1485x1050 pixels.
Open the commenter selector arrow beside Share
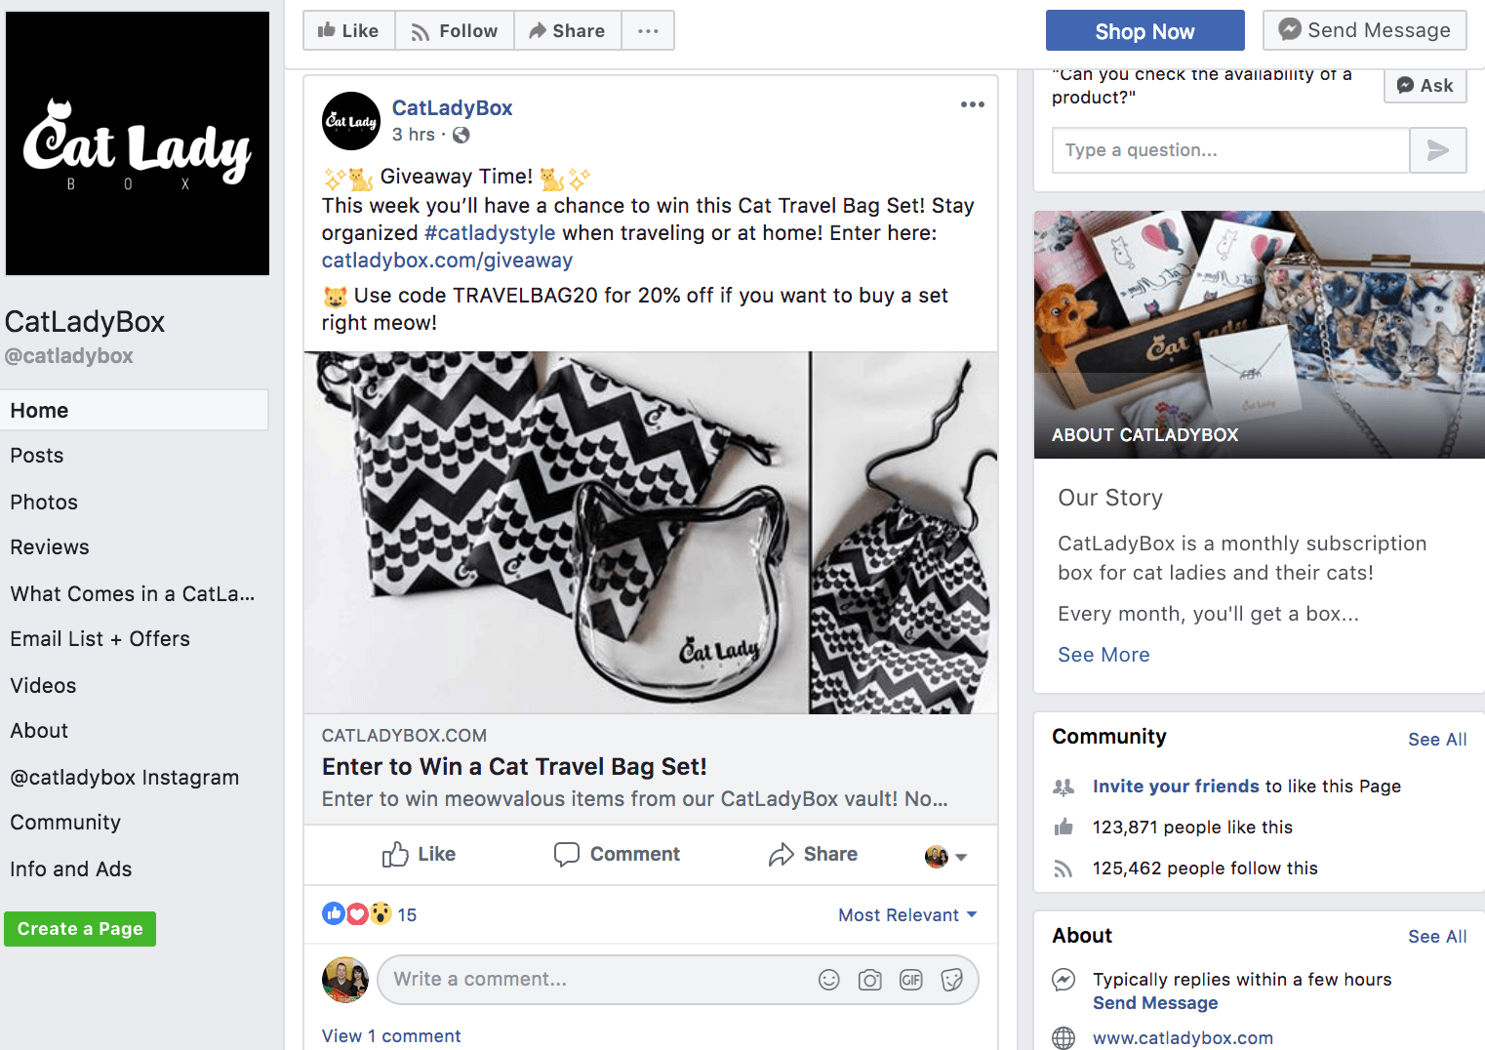tap(960, 855)
